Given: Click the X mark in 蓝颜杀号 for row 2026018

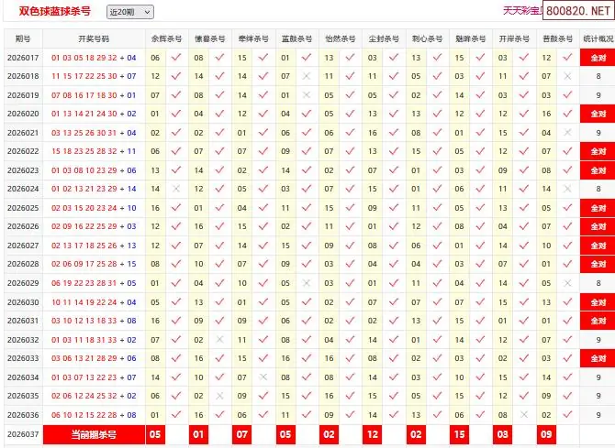Looking at the screenshot, I should tap(307, 76).
